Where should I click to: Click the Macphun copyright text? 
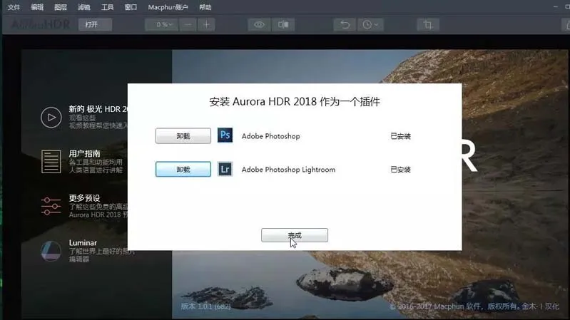click(474, 306)
